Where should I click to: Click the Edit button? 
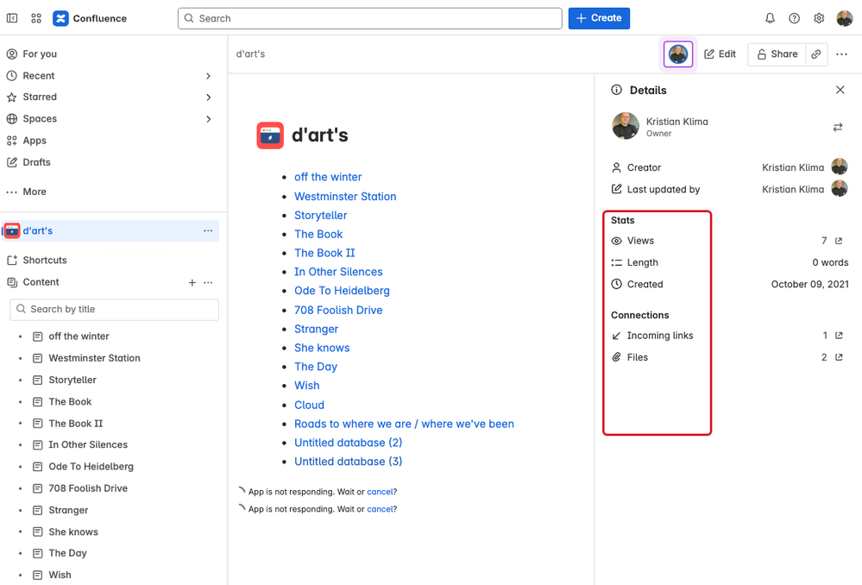click(x=720, y=53)
